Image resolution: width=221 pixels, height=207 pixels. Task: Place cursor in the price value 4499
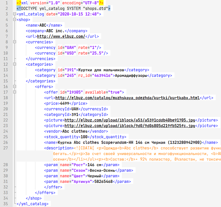64,103
